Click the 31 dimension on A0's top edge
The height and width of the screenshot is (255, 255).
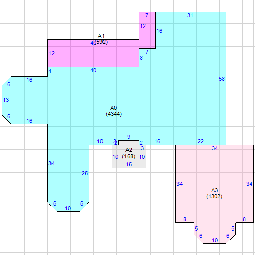190,15
